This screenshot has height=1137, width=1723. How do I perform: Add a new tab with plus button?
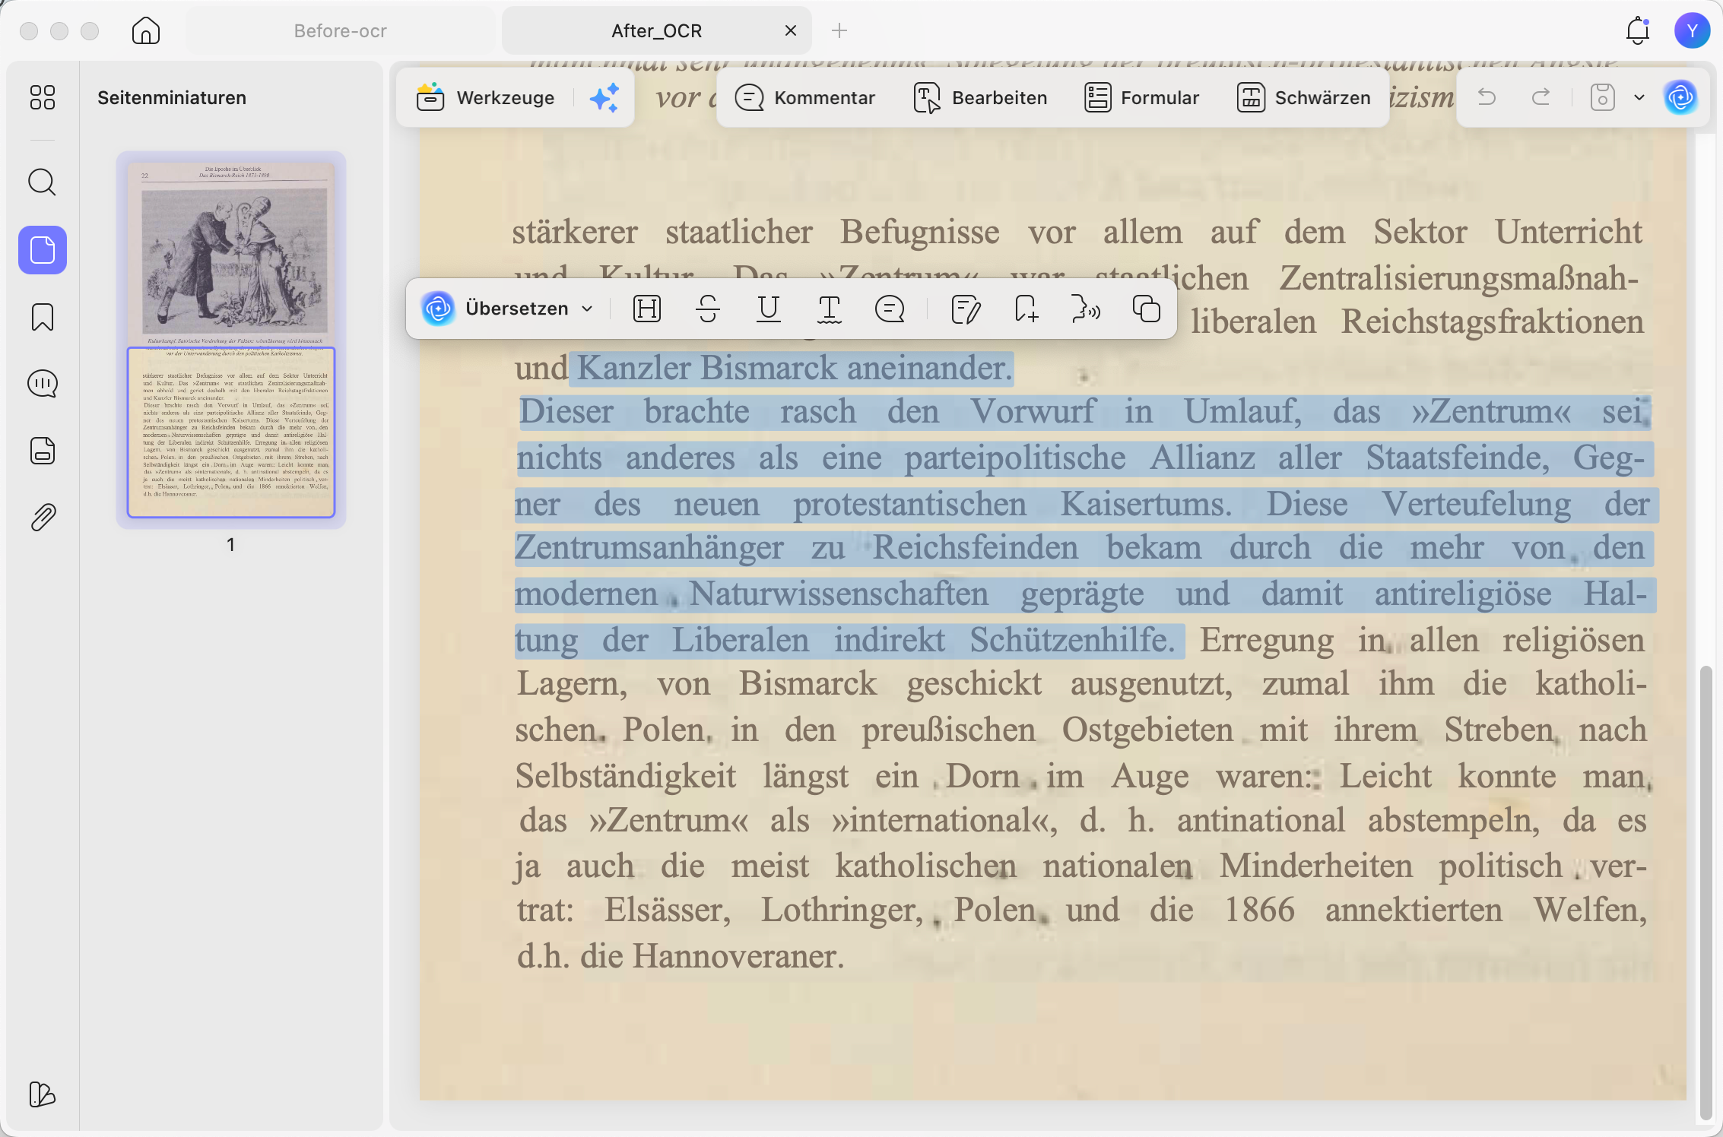[x=839, y=30]
